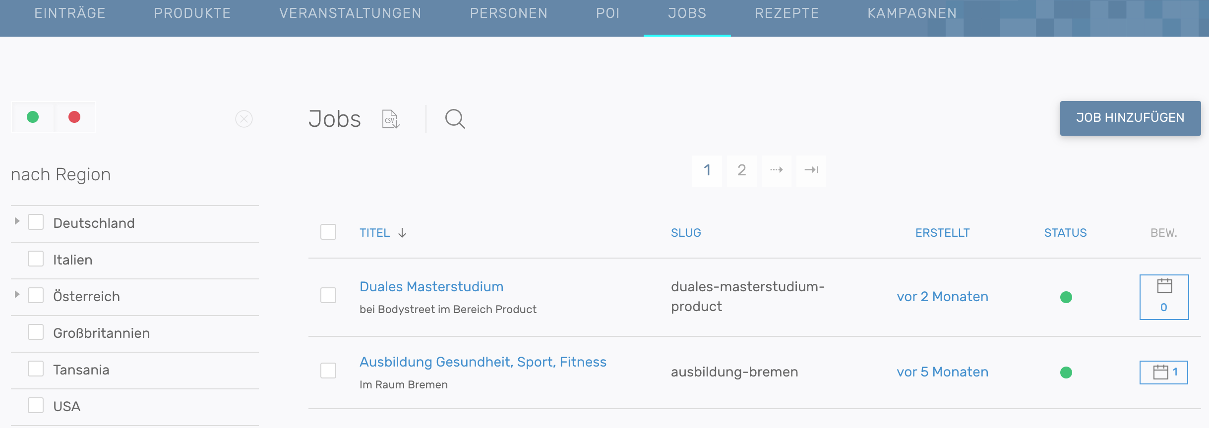Open applications calendar for Ausbildung Gesundheit
1209x428 pixels.
(x=1163, y=372)
